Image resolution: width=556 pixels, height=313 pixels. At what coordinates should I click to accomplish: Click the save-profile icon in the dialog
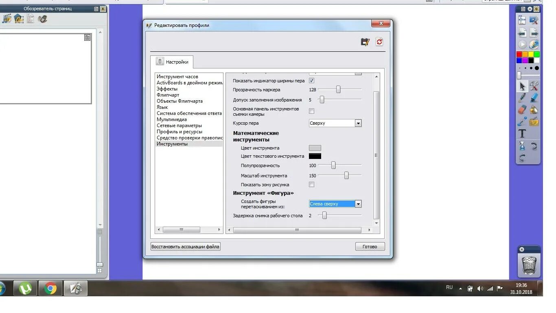click(x=365, y=42)
